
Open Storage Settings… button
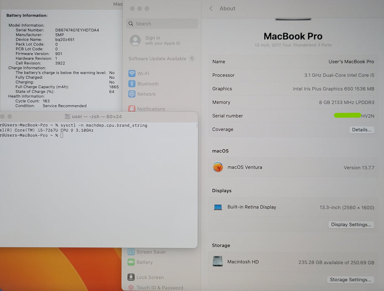tap(350, 279)
